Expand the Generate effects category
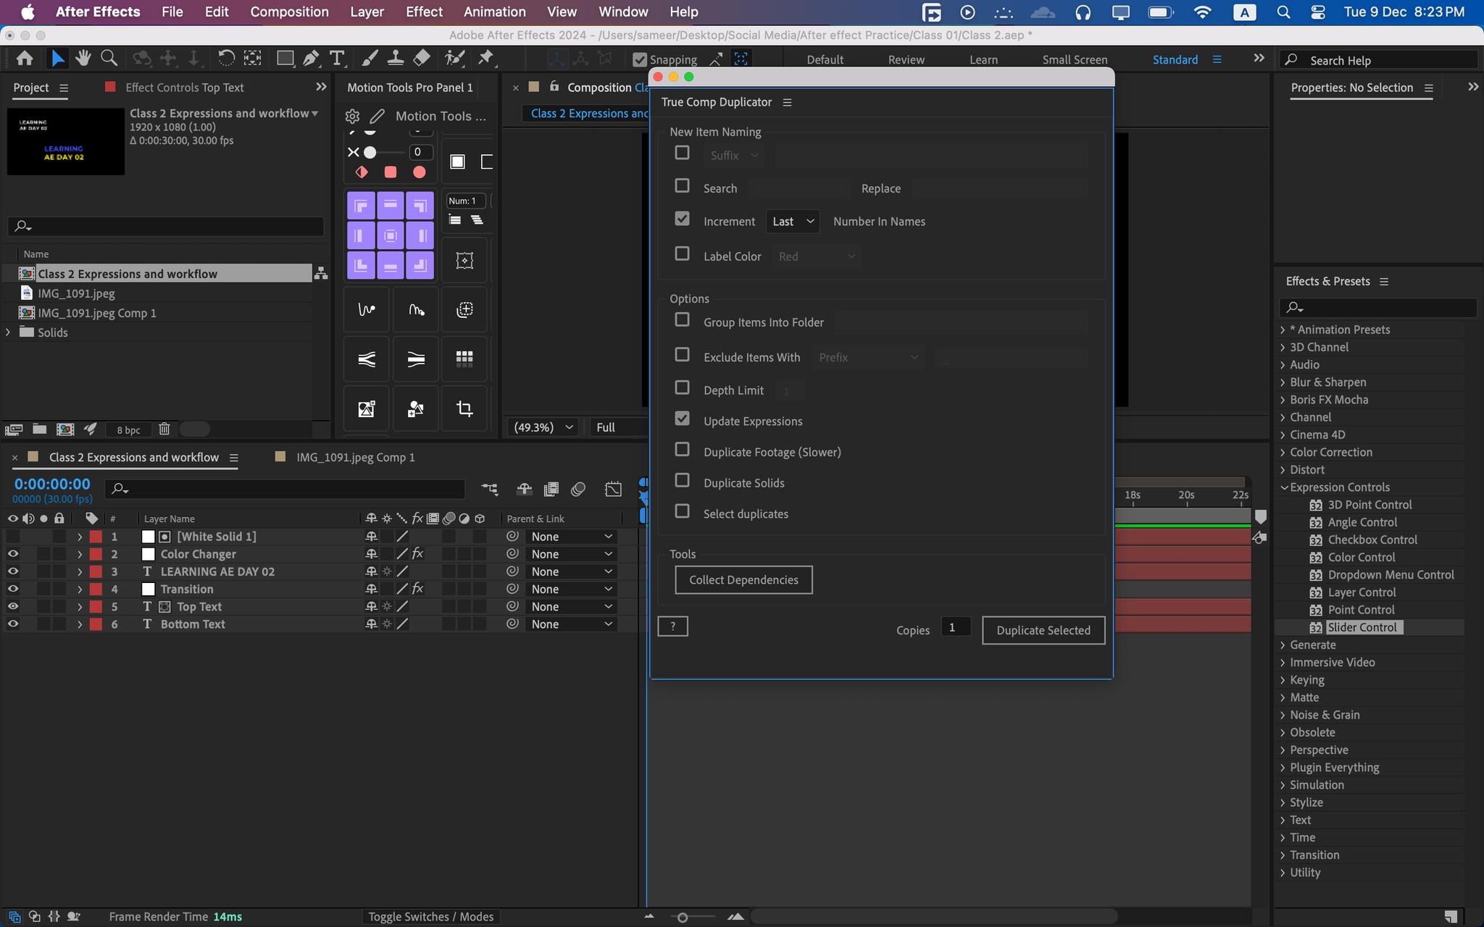This screenshot has height=927, width=1484. tap(1283, 645)
